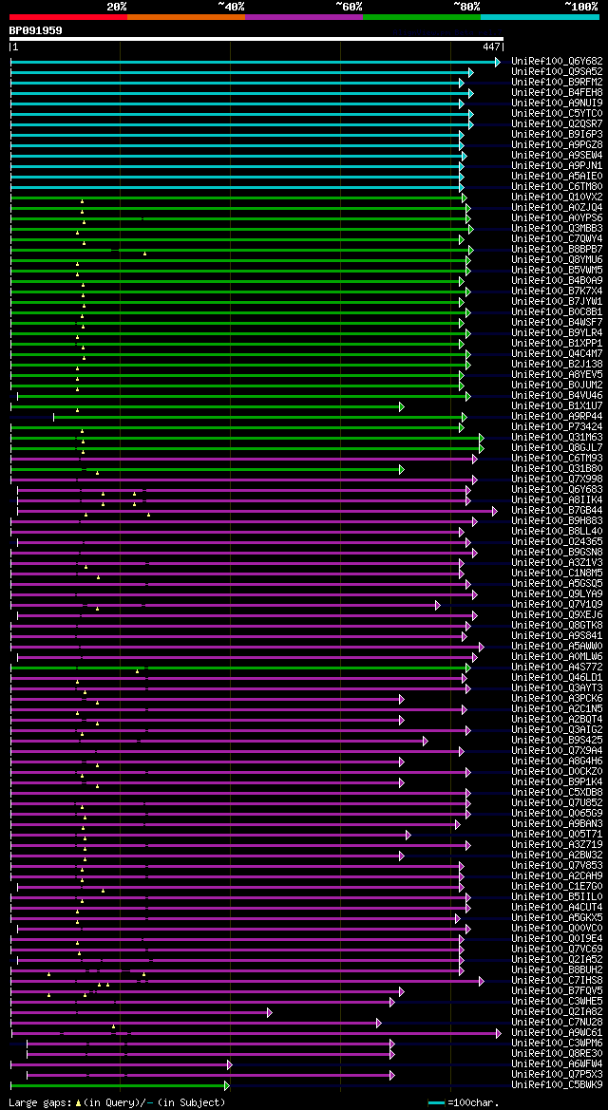The width and height of the screenshot is (608, 1110).
Task: Select the UniRef100_Q4C4M7 hit label
Action: coord(557,353)
